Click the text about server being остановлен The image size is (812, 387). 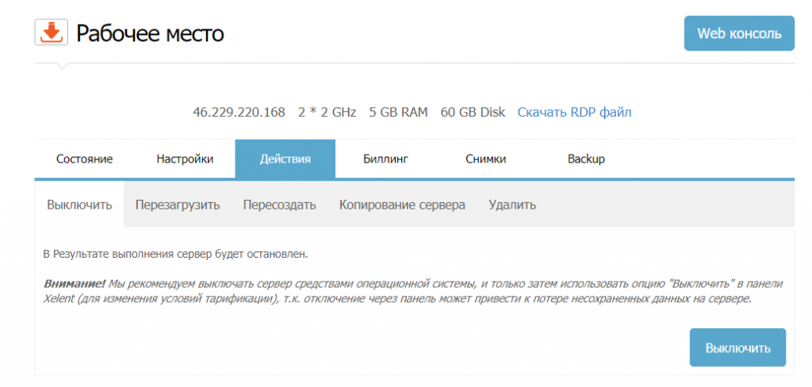coord(175,255)
